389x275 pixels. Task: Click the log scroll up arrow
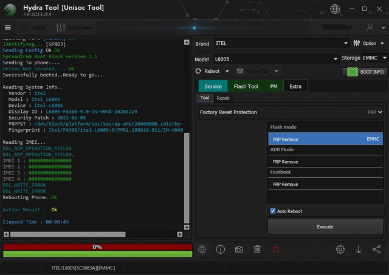click(187, 42)
